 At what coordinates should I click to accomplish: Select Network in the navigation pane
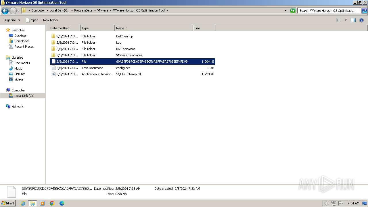(17, 107)
